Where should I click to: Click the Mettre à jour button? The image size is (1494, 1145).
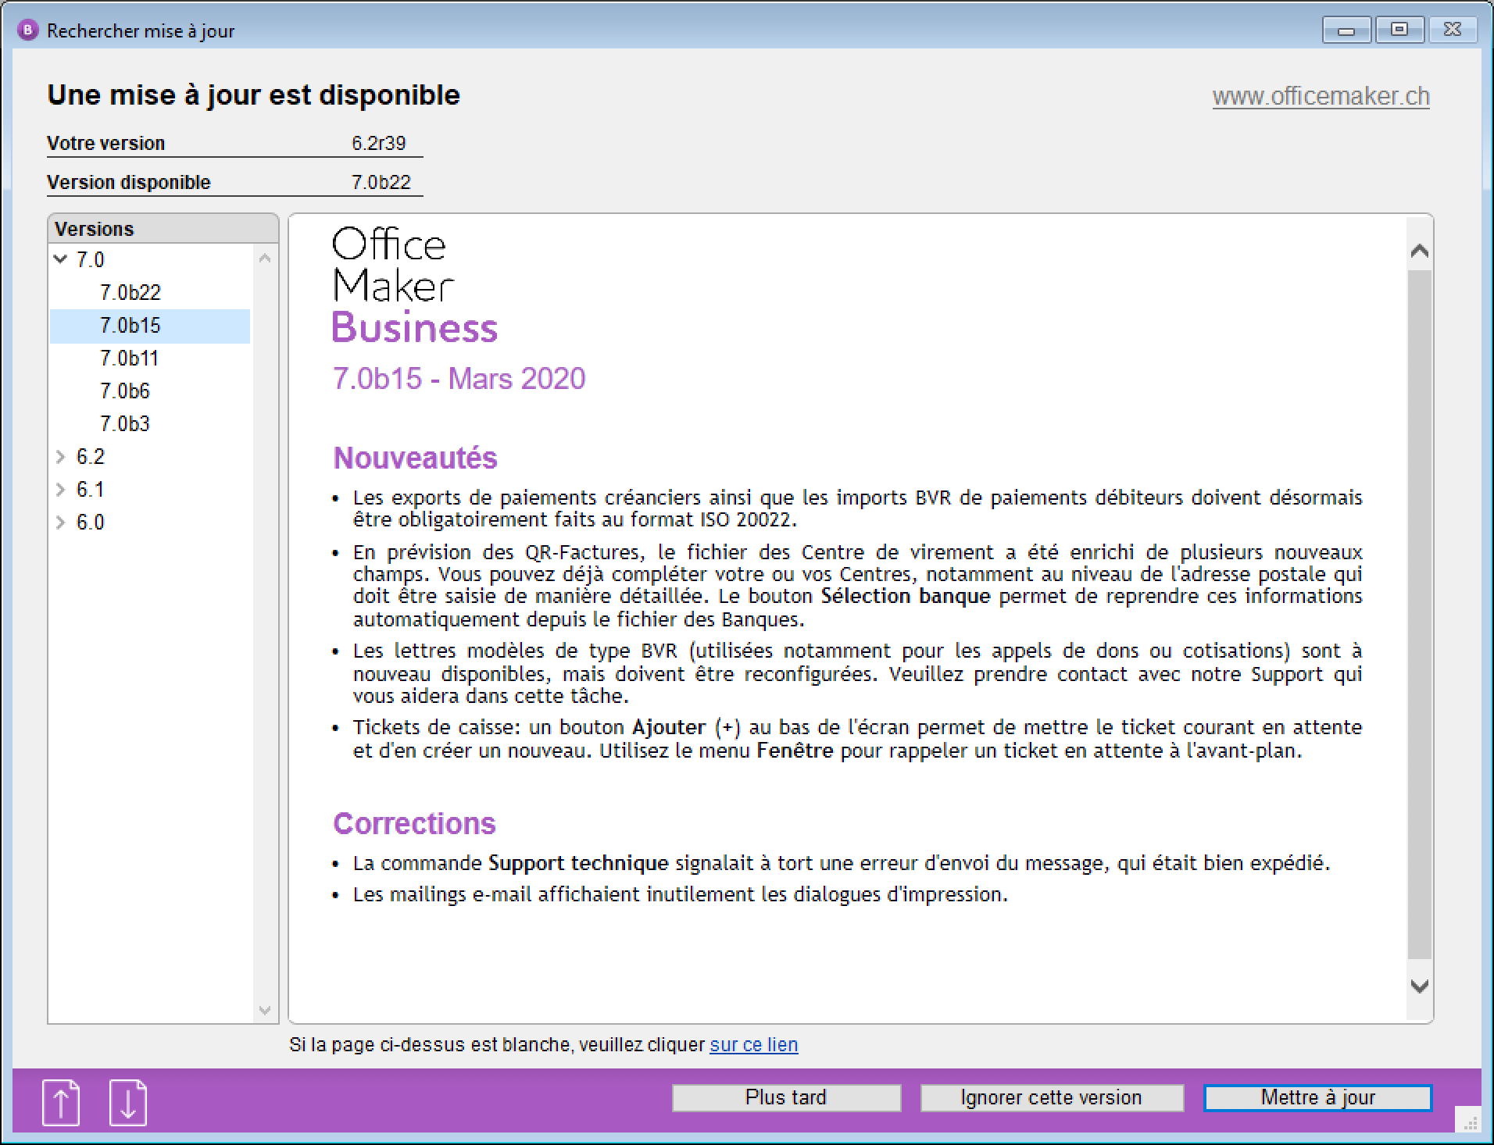coord(1318,1097)
